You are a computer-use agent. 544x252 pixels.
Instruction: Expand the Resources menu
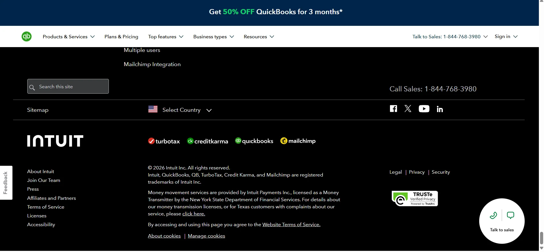pos(259,37)
